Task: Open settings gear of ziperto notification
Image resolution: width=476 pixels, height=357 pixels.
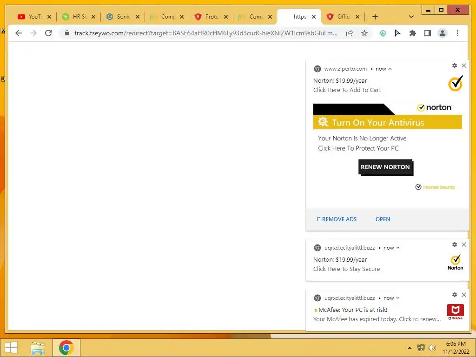Action: (x=455, y=66)
